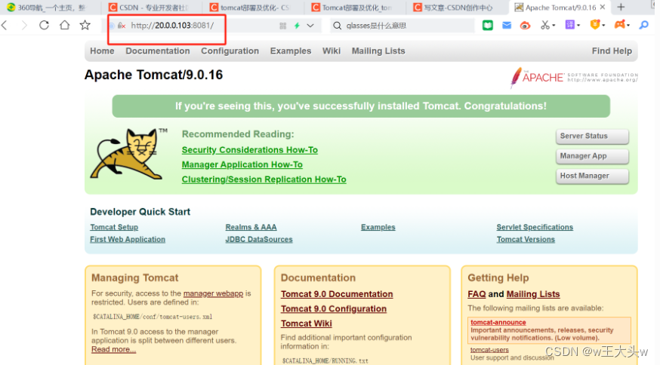Image resolution: width=660 pixels, height=365 pixels.
Task: Open the First Web Application link
Action: point(128,239)
